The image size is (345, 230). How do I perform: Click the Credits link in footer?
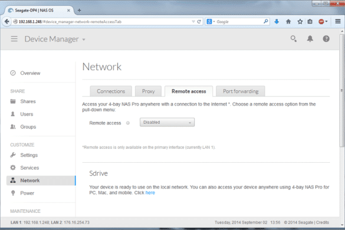[323, 222]
